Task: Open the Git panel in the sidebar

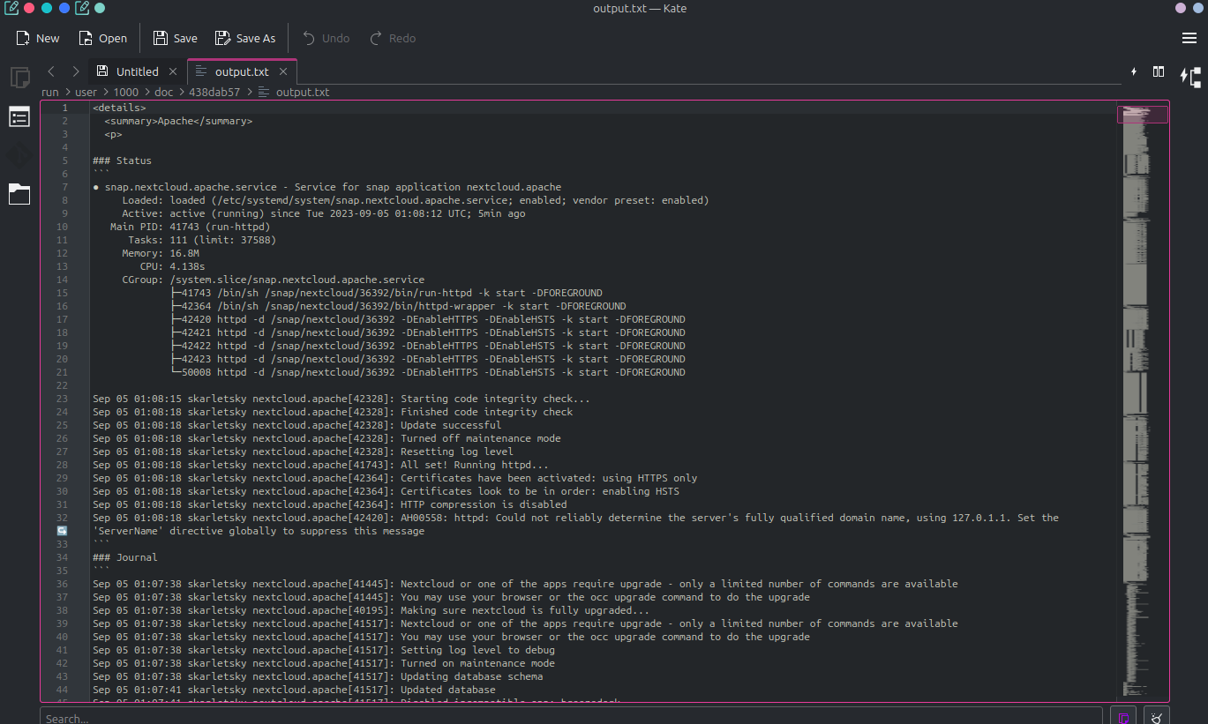Action: coord(19,155)
